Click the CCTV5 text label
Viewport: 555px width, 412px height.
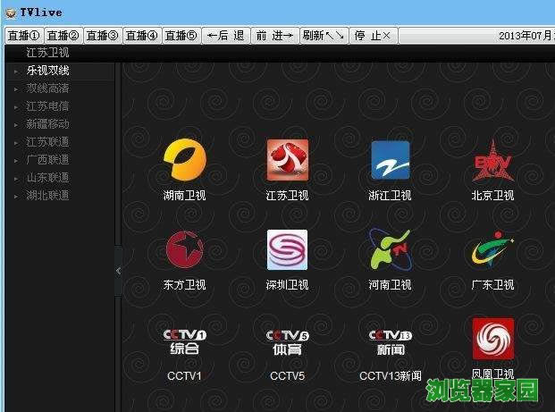pyautogui.click(x=288, y=376)
